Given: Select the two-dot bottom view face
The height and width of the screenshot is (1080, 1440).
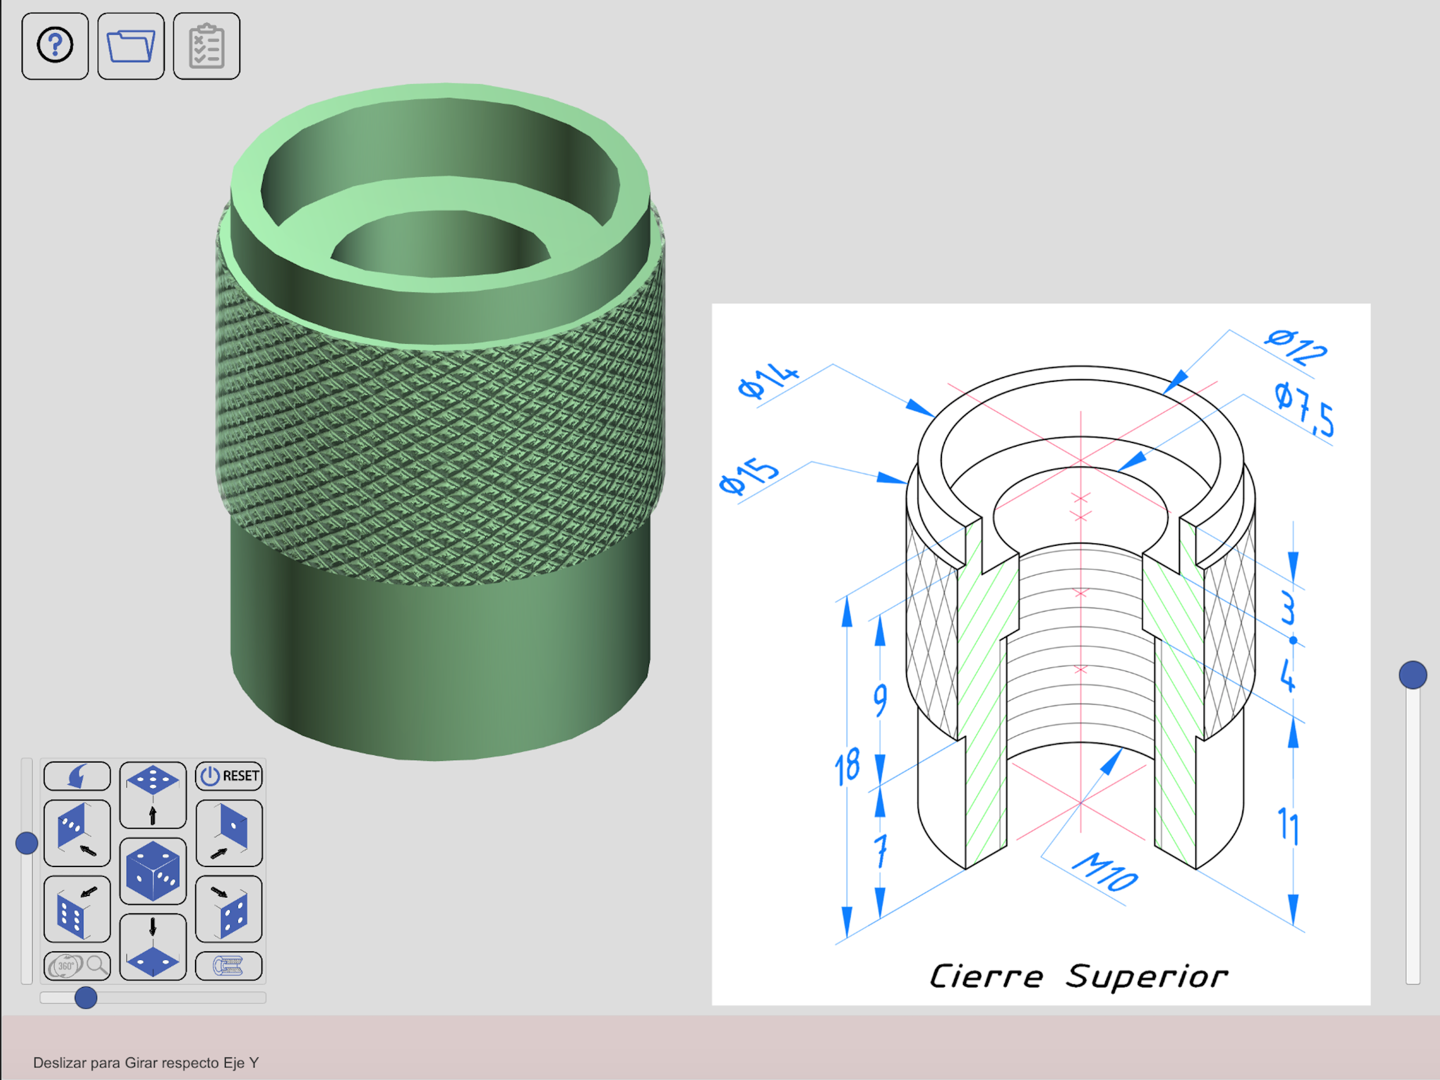Looking at the screenshot, I should coord(153,947).
